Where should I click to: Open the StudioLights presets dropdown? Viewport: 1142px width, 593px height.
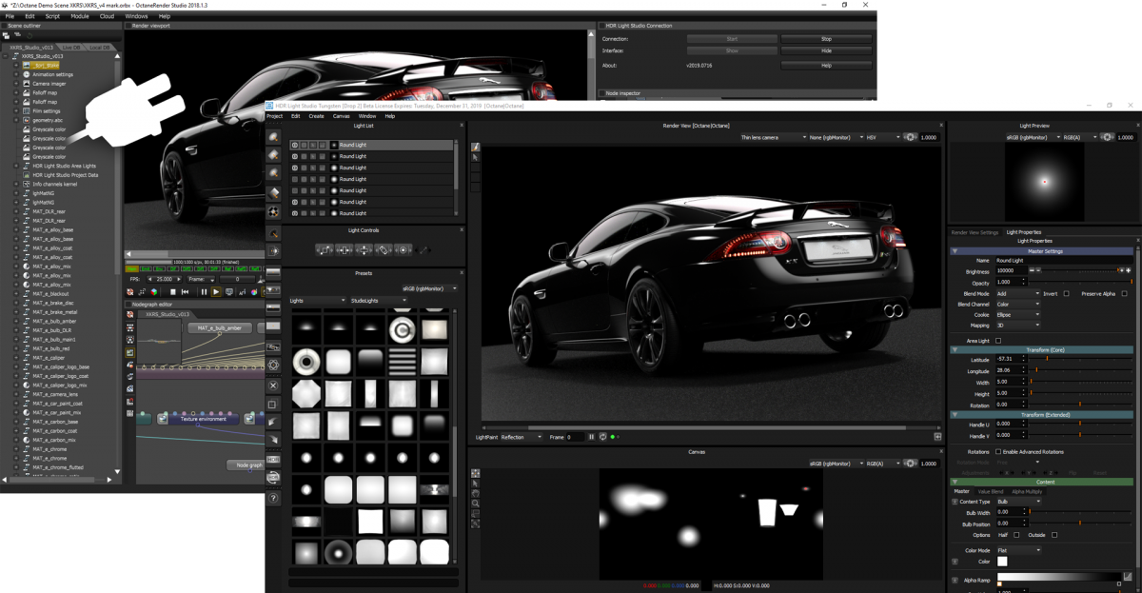click(x=379, y=301)
